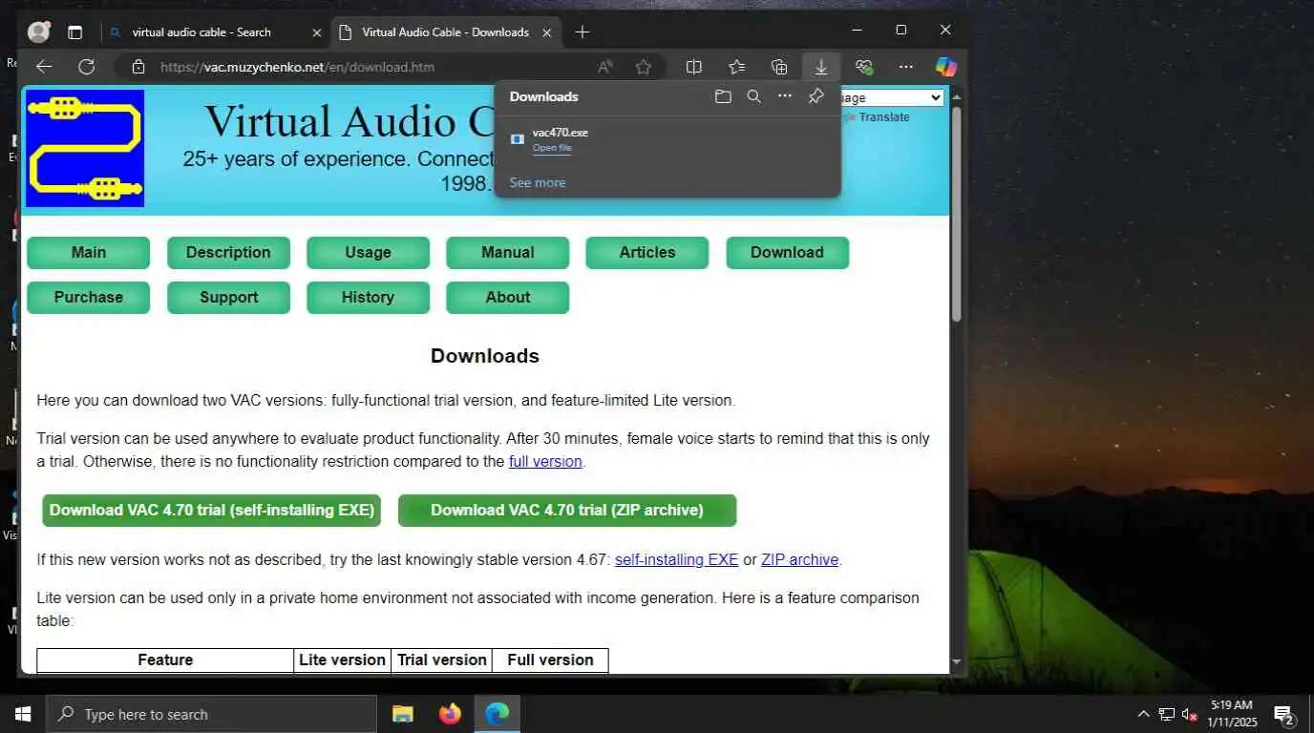Open Browser essentials heart icon
Screen dimensions: 1314x733
pyautogui.click(x=864, y=67)
